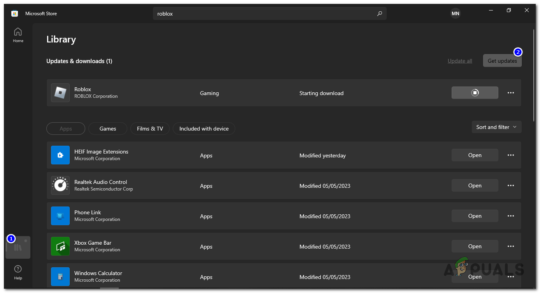Enable the Games filter
This screenshot has height=293, width=540.
point(107,129)
